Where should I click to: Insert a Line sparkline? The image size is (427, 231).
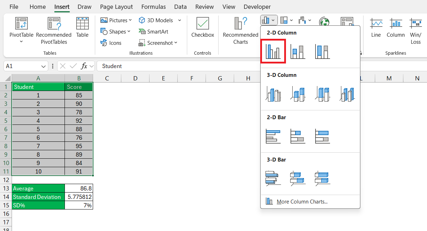click(x=376, y=27)
